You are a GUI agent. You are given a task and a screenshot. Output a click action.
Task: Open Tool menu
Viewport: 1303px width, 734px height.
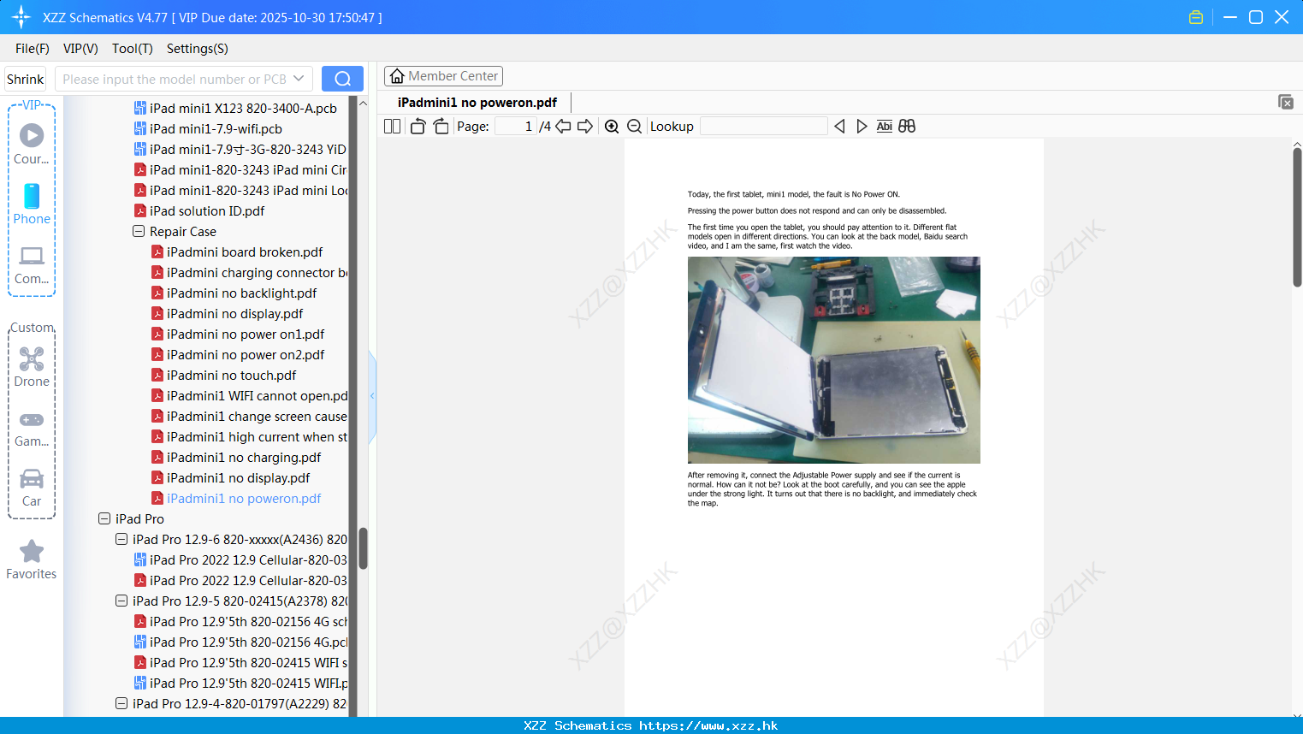pos(133,49)
